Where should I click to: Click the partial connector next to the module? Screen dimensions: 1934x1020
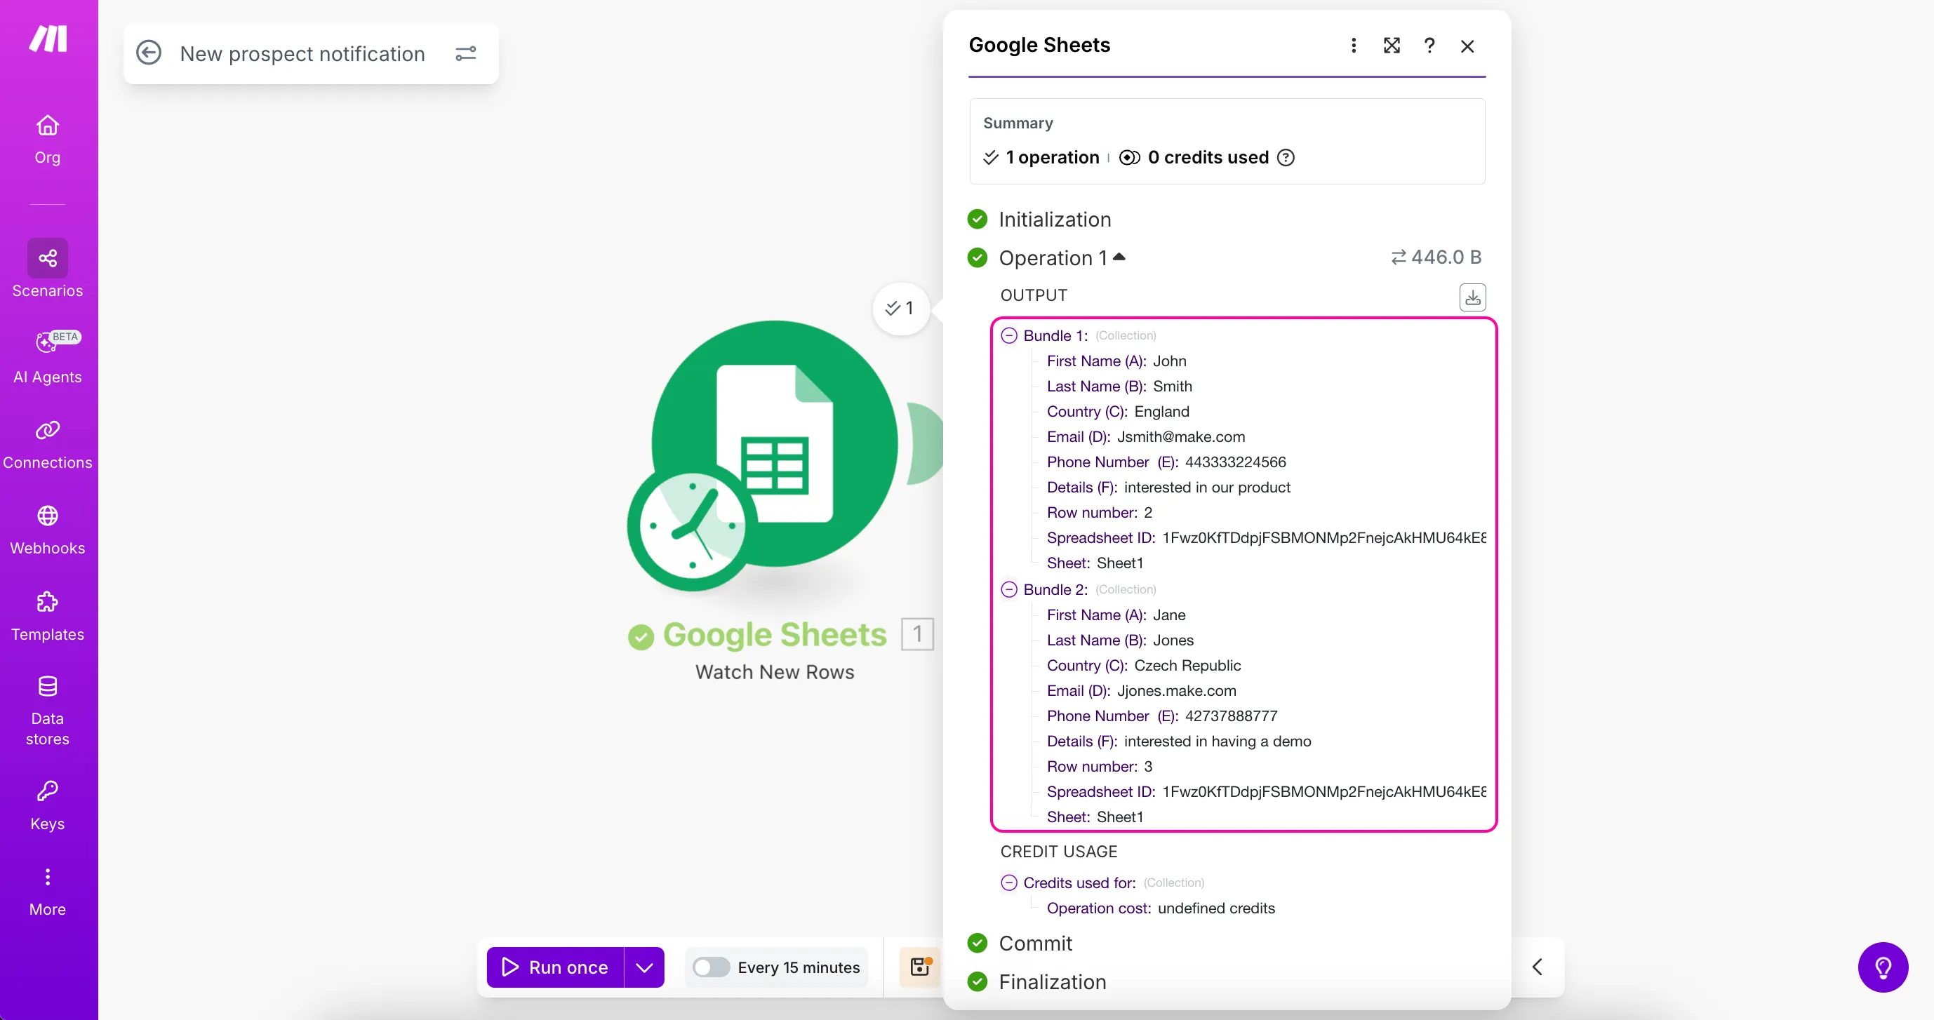(x=925, y=443)
